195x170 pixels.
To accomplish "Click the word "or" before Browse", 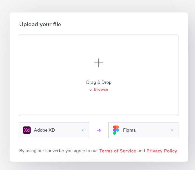I will pyautogui.click(x=91, y=89).
